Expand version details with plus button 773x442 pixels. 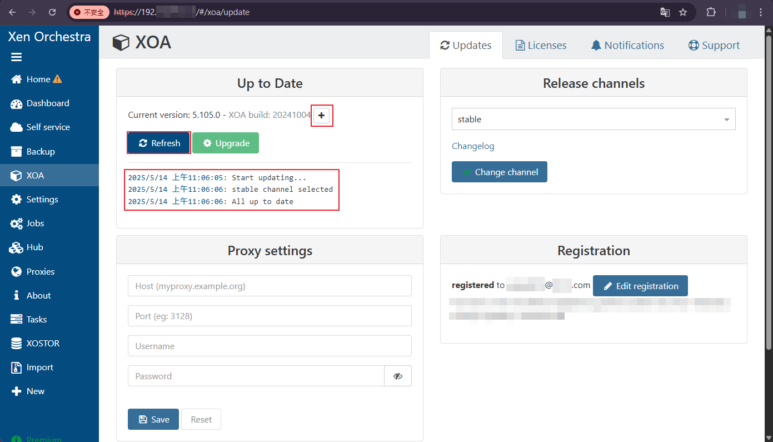(x=321, y=115)
